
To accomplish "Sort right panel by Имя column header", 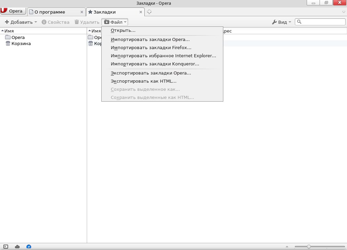I will (x=95, y=31).
